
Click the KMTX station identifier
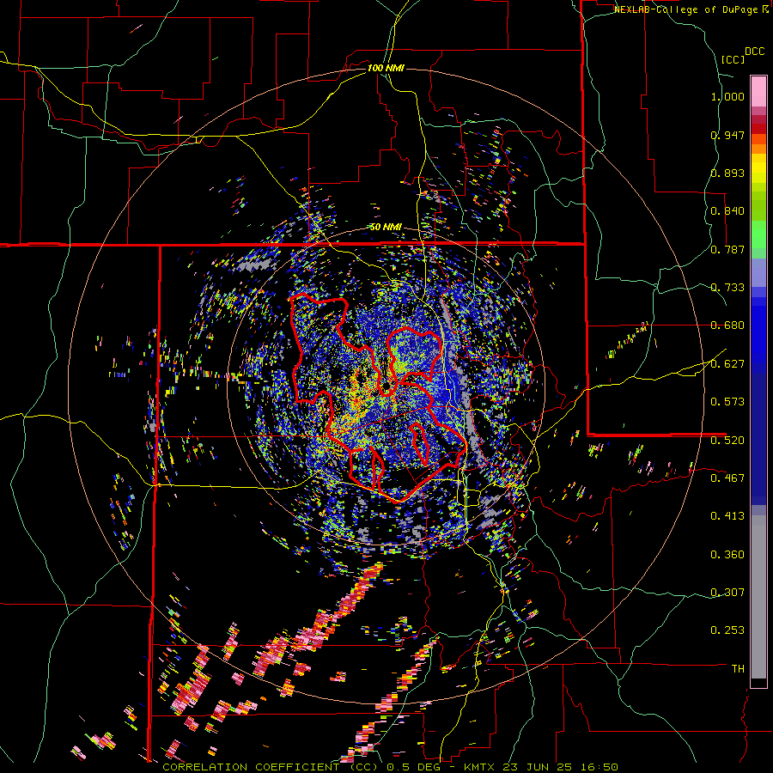480,767
